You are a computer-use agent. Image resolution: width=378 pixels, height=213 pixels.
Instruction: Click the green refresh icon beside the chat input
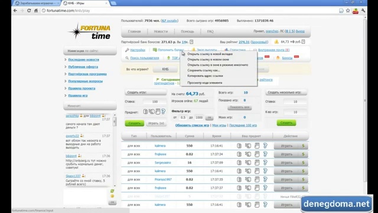click(112, 191)
